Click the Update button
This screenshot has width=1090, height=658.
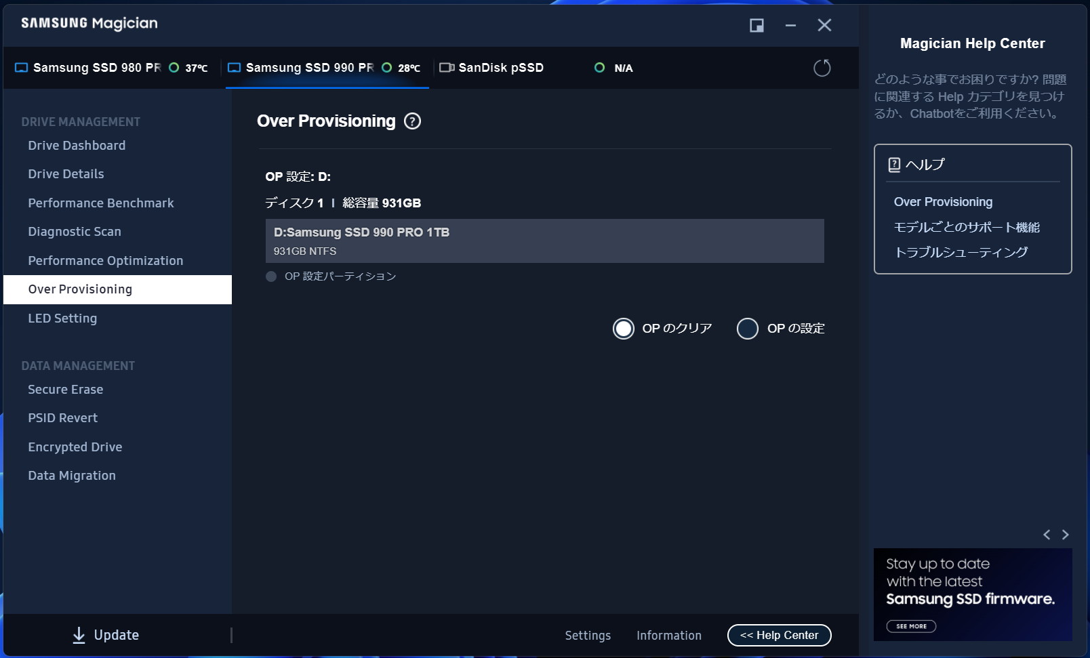click(x=106, y=635)
